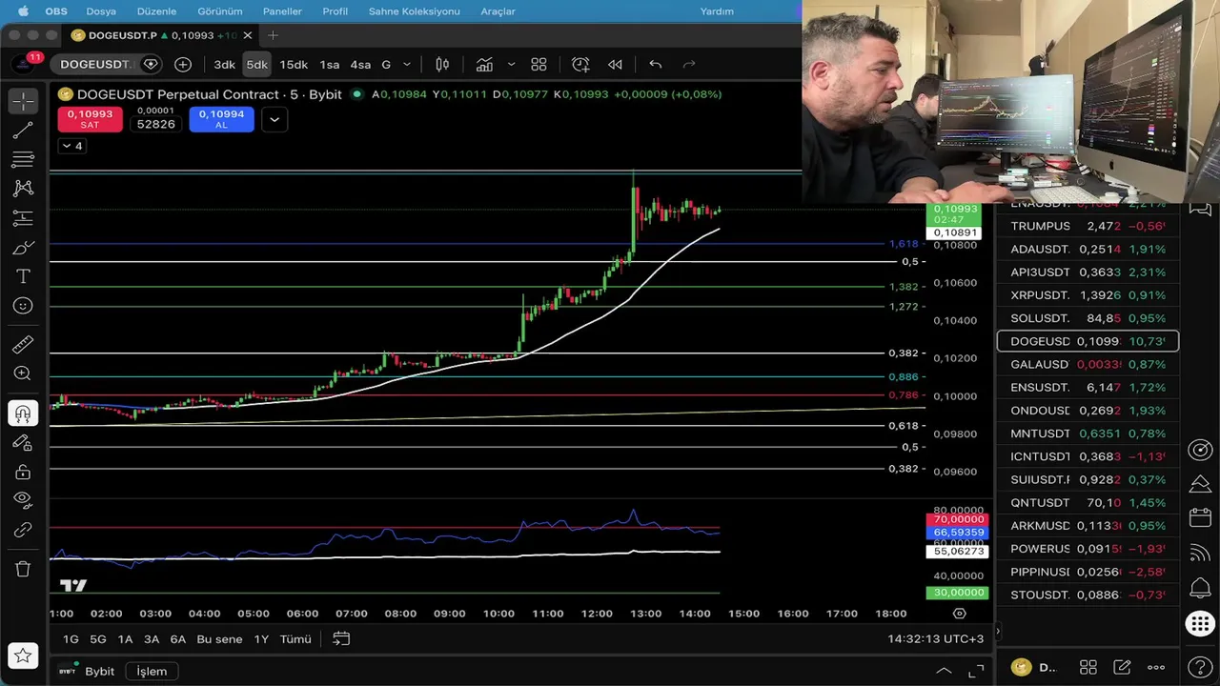
Task: Click the edit note icon in details panel
Action: [x=1122, y=668]
